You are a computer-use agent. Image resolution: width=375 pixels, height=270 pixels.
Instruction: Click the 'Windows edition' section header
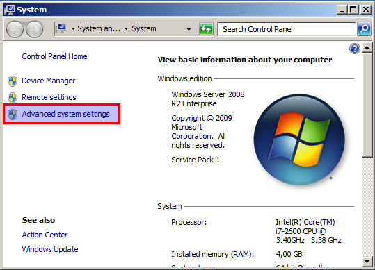click(x=184, y=78)
